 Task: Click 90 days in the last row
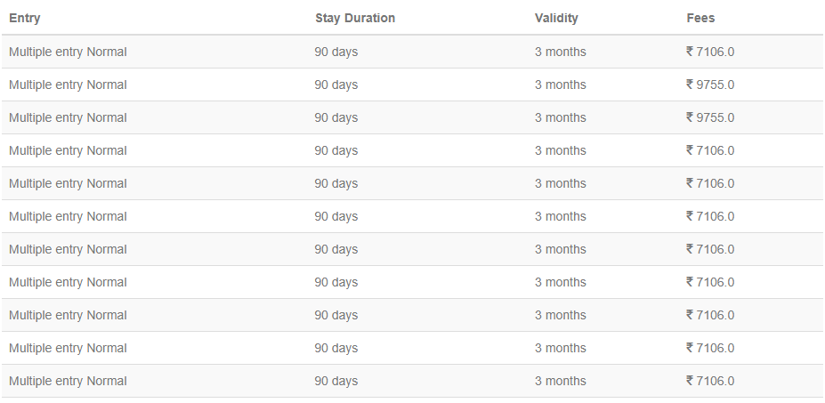point(336,381)
